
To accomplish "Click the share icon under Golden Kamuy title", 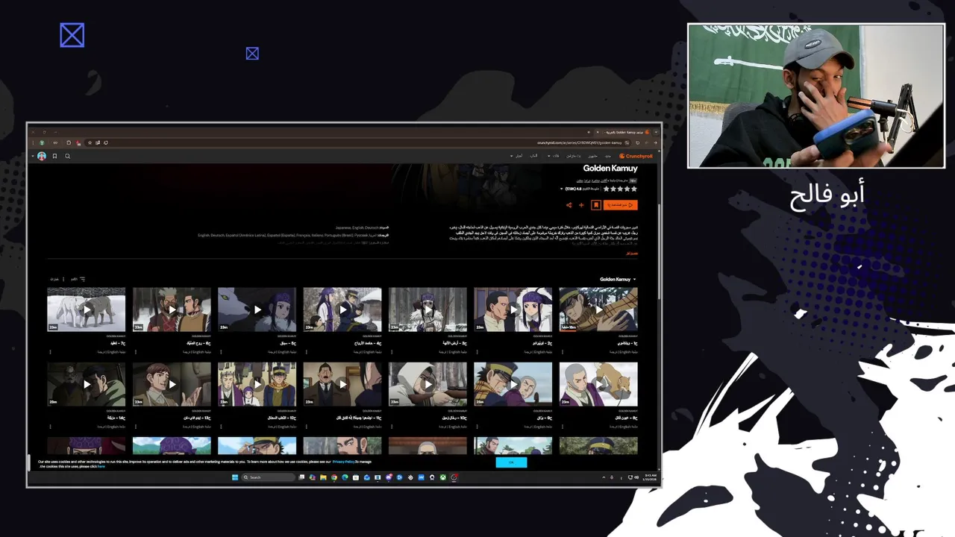I will tap(569, 205).
